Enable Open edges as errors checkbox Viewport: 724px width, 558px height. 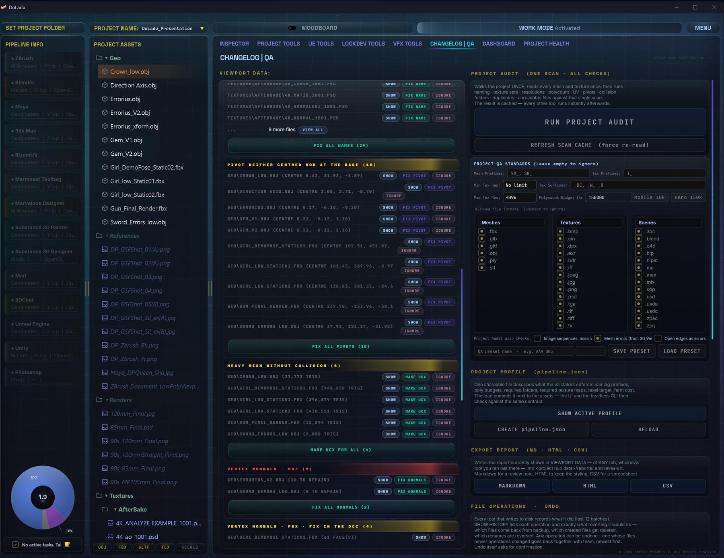coord(658,338)
